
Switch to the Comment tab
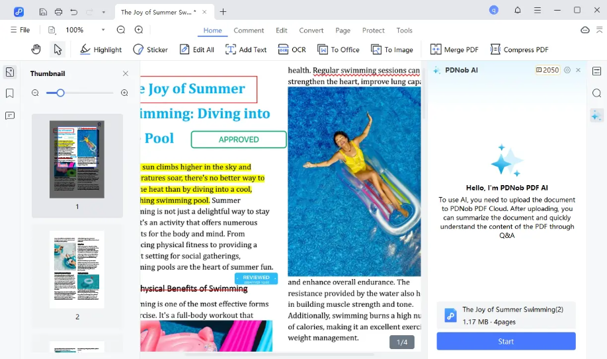pyautogui.click(x=249, y=30)
